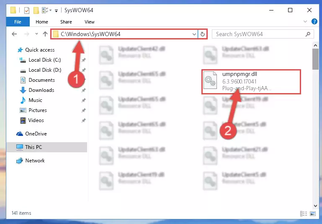Open Documents in the navigation pane
The height and width of the screenshot is (224, 322).
tap(42, 80)
